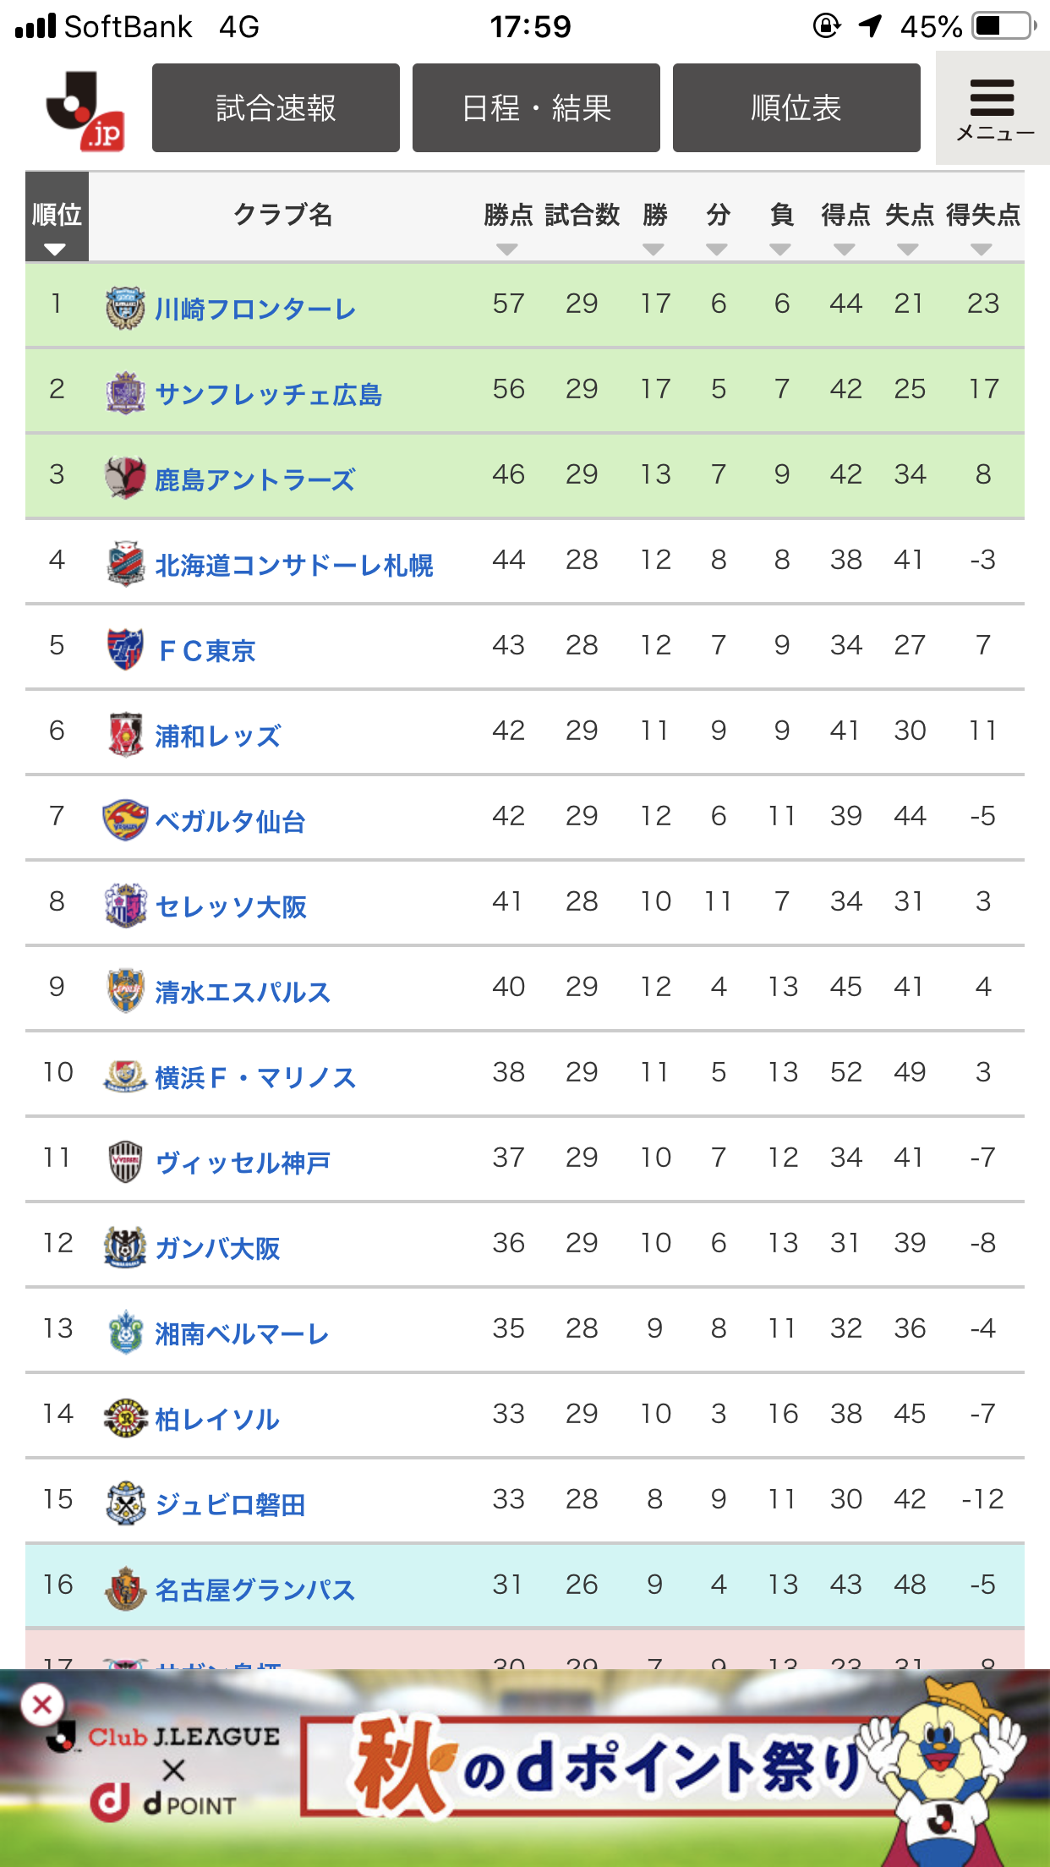Tap the Urawa Reds club crest
The height and width of the screenshot is (1867, 1050).
(125, 734)
